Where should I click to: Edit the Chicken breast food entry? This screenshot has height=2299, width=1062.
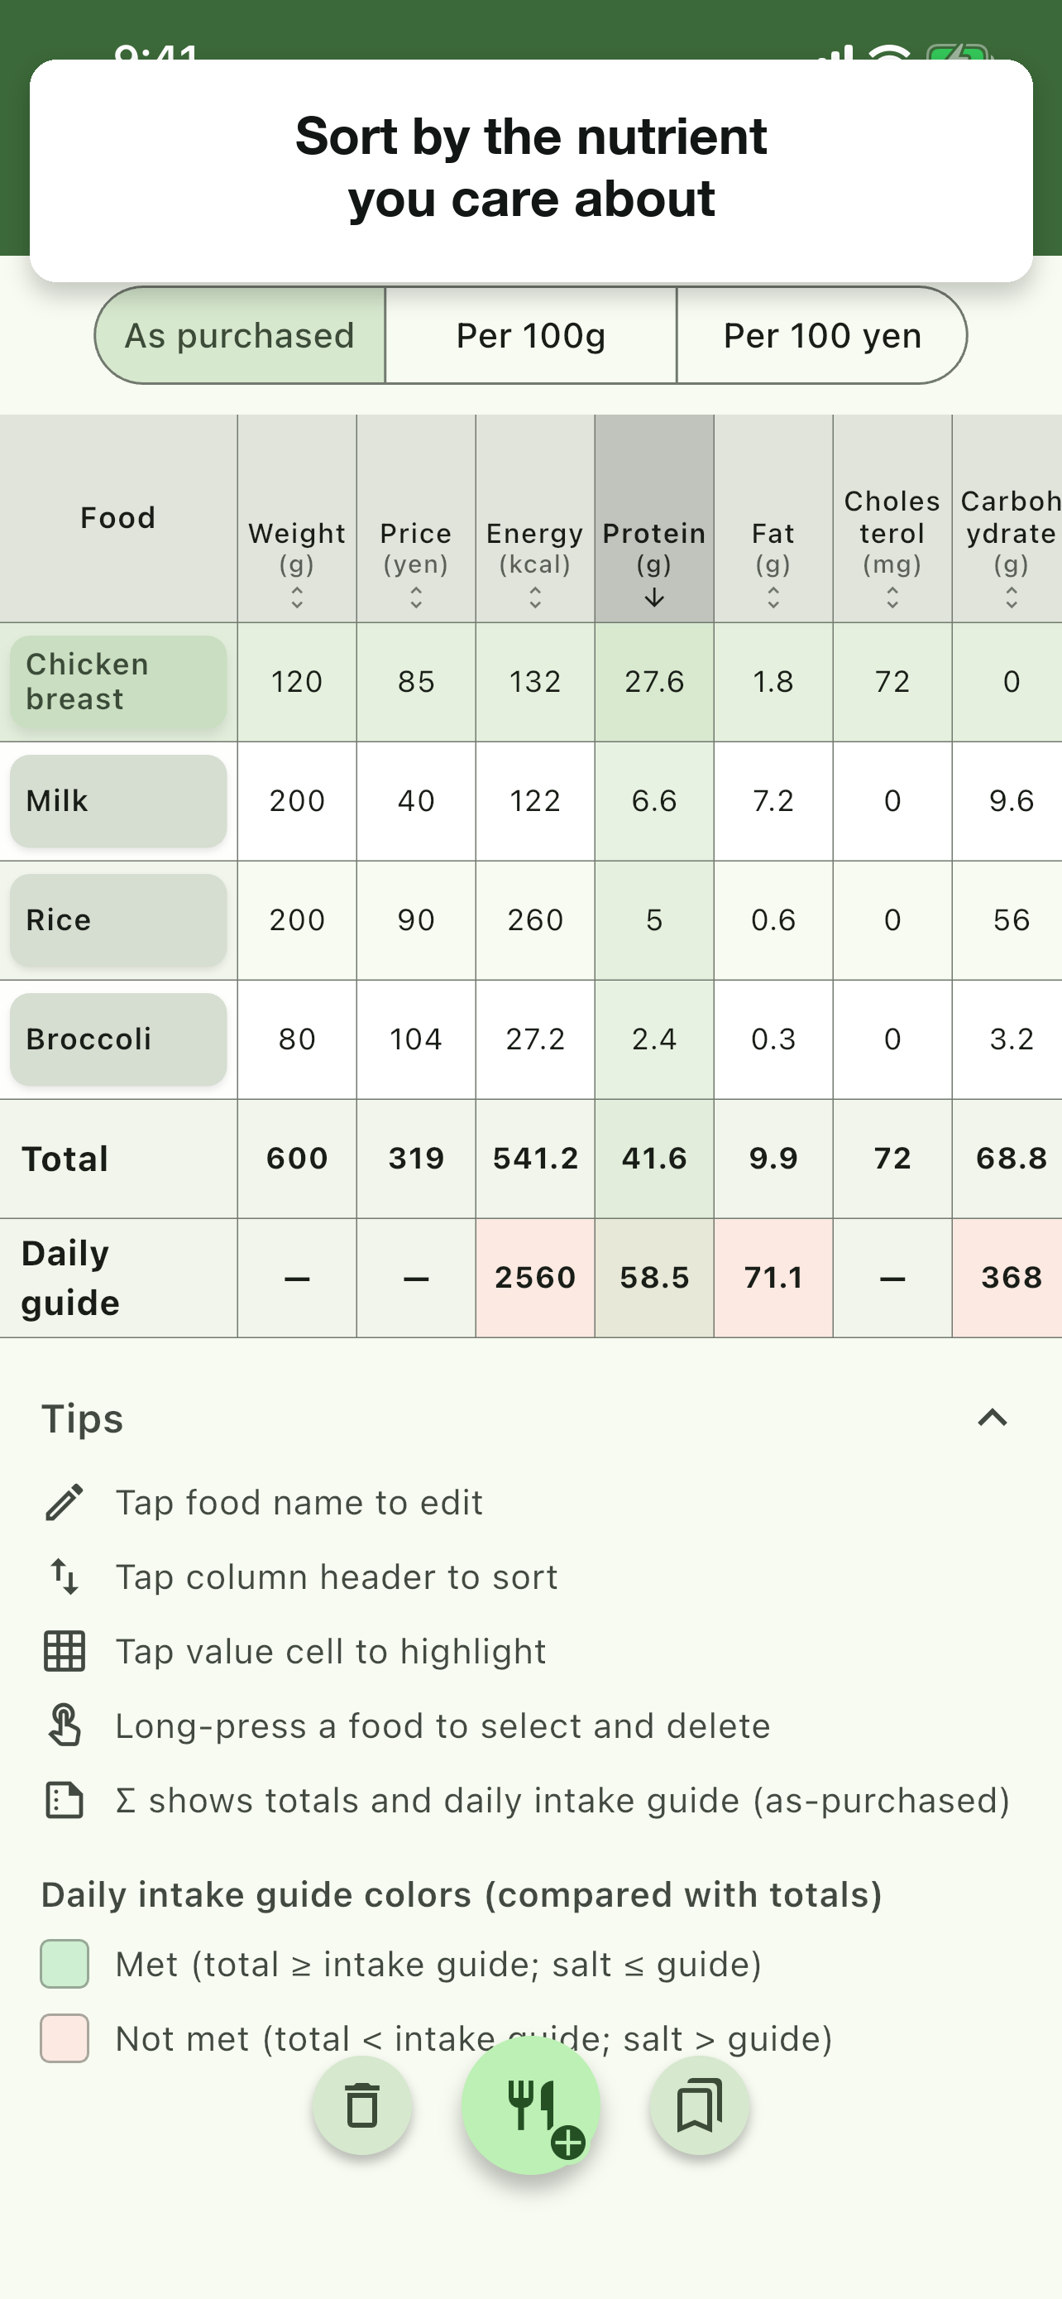(117, 682)
